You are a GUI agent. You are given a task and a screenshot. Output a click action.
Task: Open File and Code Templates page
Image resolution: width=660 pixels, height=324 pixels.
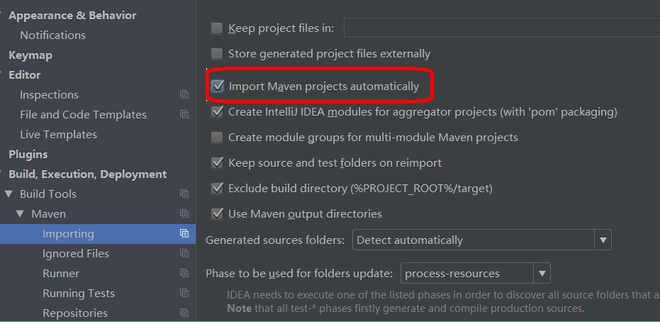[x=83, y=114]
